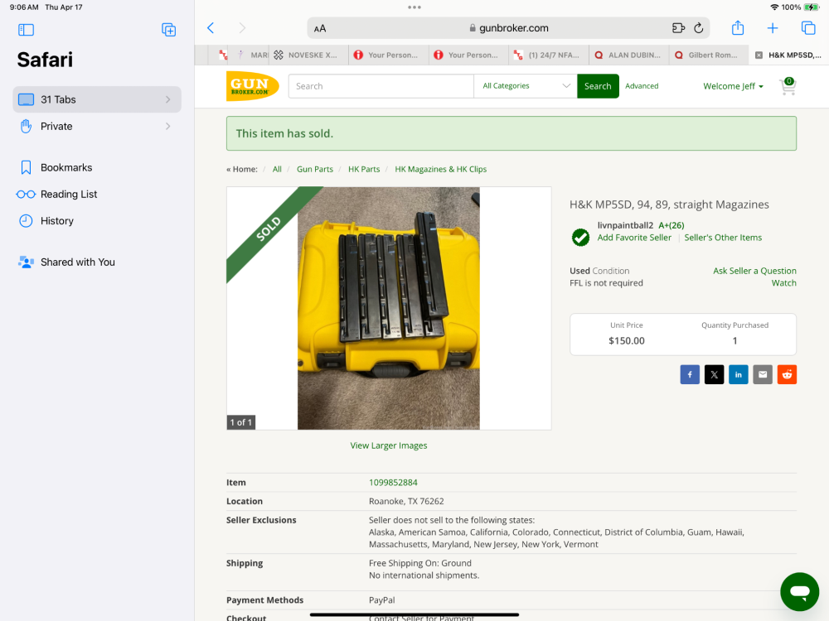Expand the All Categories dropdown

click(x=526, y=86)
